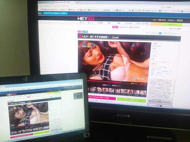The image size is (190, 142).
Task: Click the HEYZO logo on the laptop
Action: [x=12, y=95]
